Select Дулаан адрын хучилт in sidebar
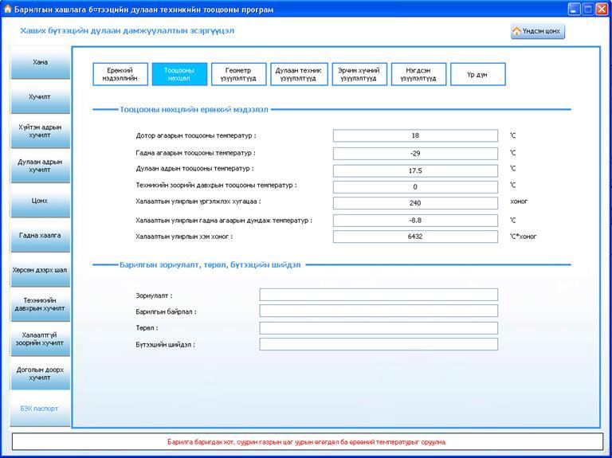This screenshot has height=458, width=612. point(40,166)
